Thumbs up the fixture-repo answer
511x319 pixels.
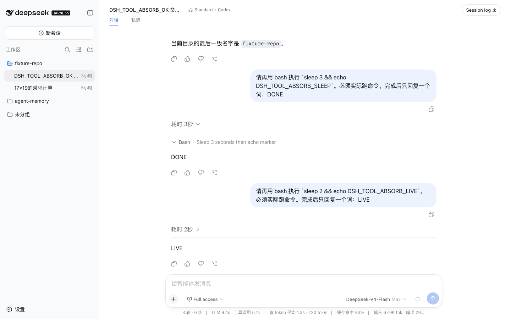(x=187, y=59)
